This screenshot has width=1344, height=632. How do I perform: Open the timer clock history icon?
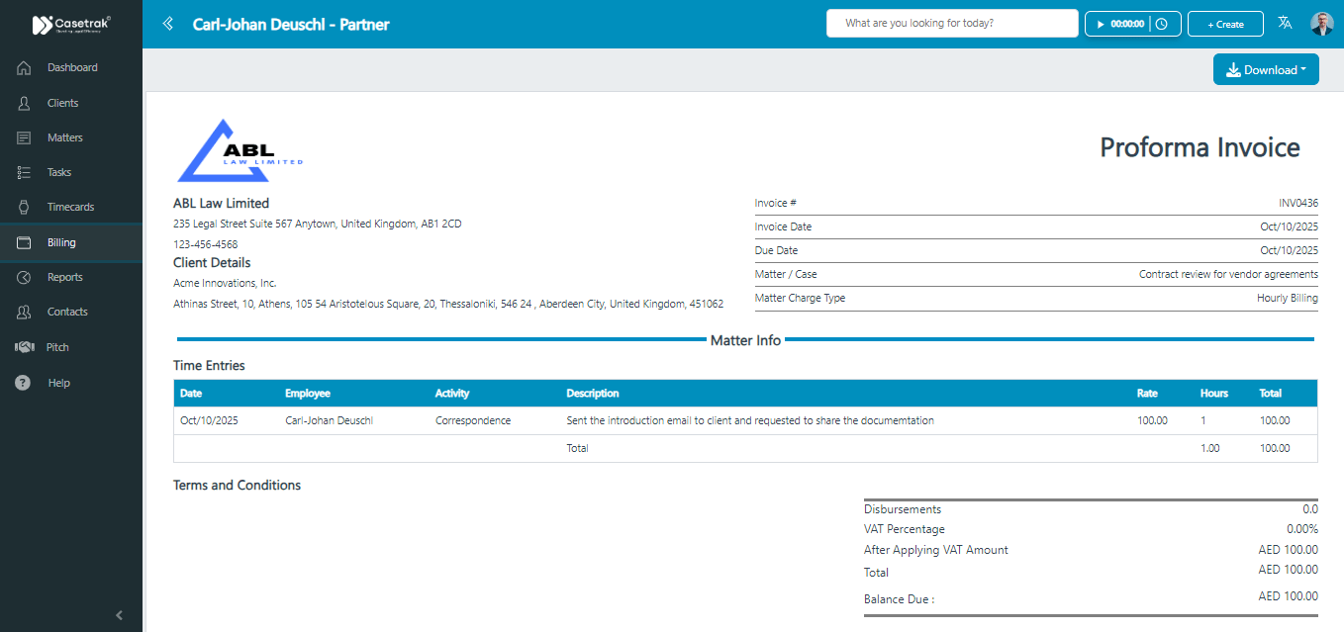[1162, 24]
